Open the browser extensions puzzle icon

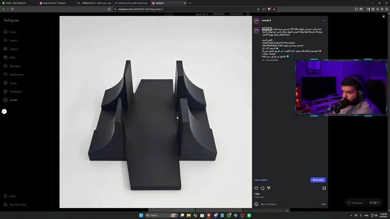click(x=356, y=9)
